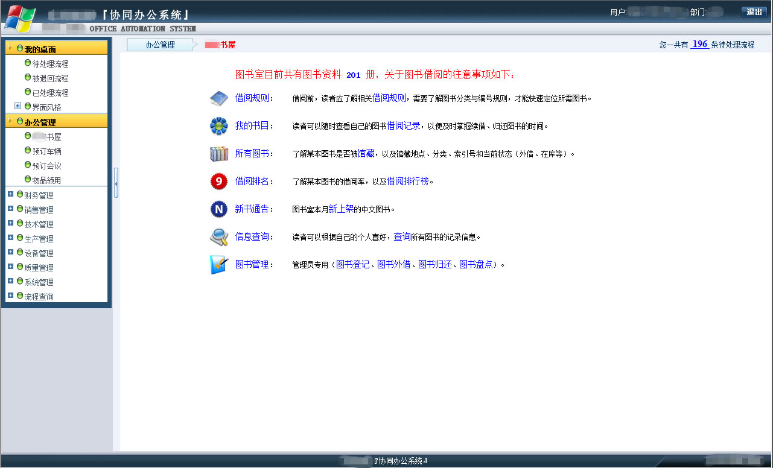Click the 退出 logout button
The image size is (773, 468).
[x=754, y=12]
